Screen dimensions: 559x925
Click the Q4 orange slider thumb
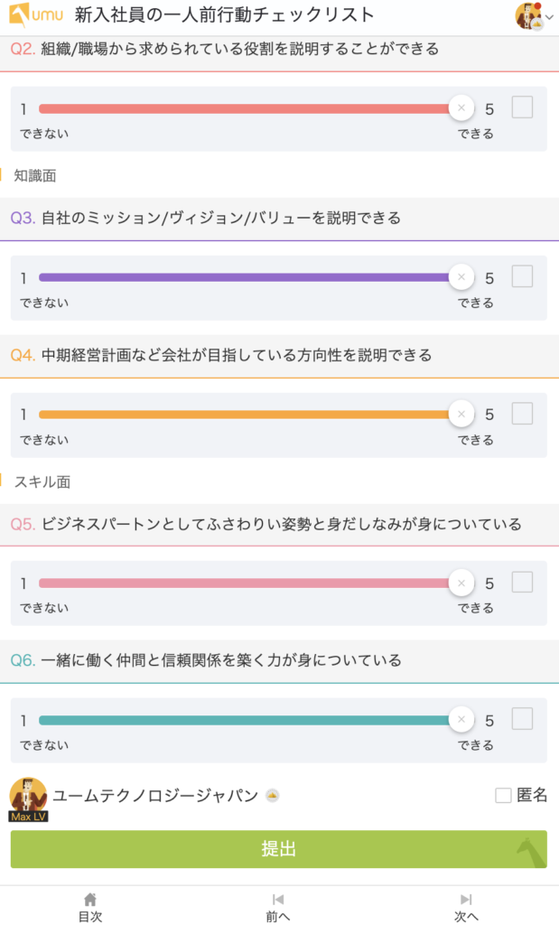click(461, 415)
